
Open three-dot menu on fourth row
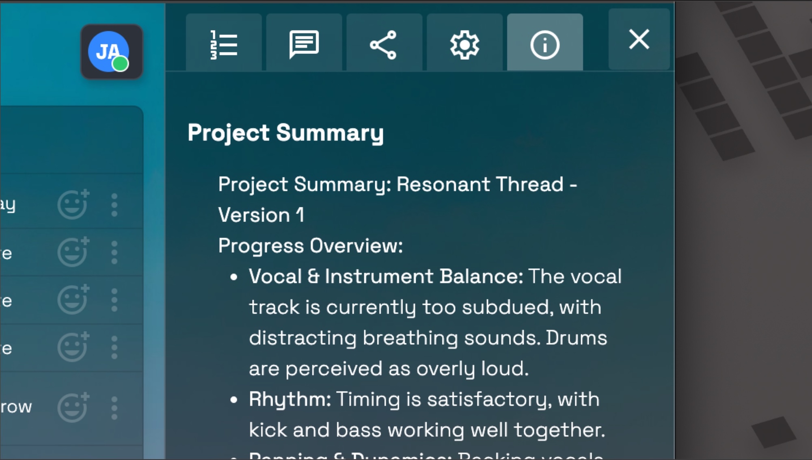click(x=114, y=347)
